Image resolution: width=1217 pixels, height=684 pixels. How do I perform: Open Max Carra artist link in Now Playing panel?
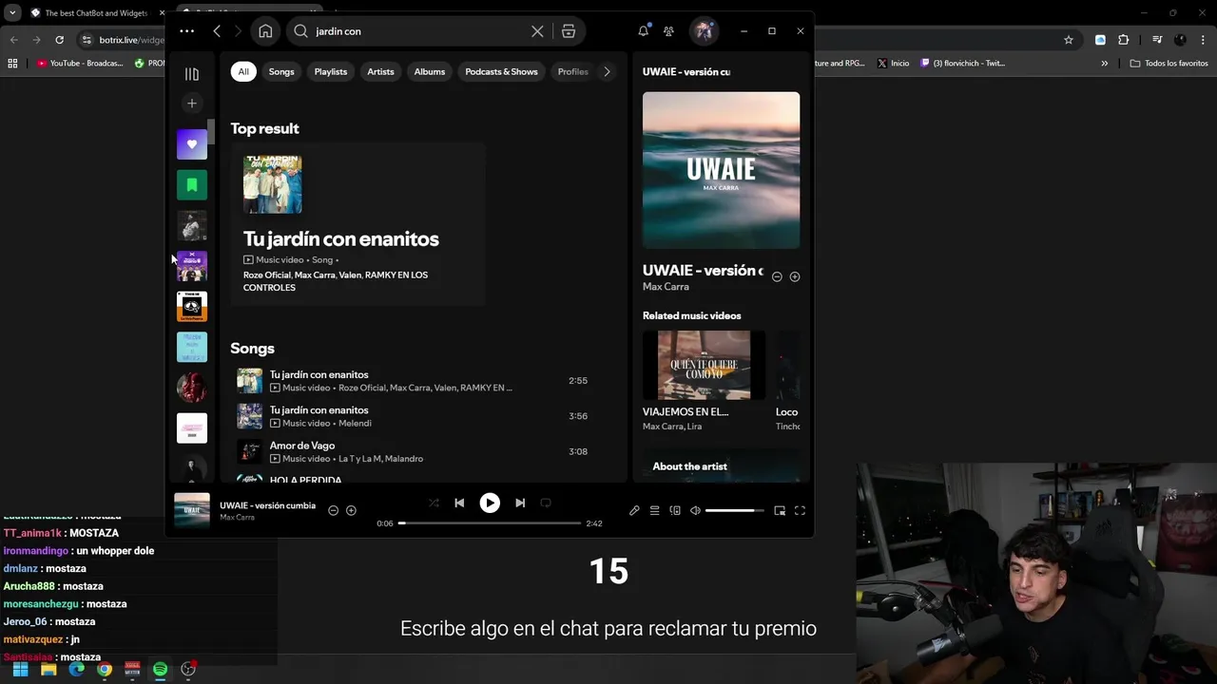click(x=666, y=287)
